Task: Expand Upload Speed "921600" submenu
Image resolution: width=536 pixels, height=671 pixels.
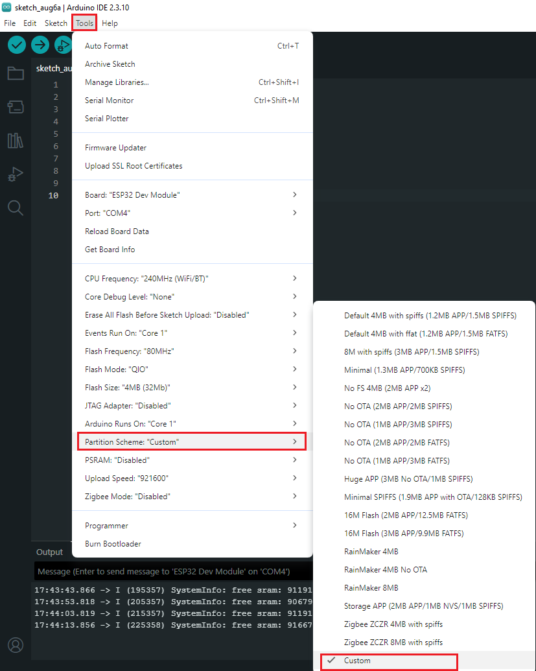Action: (x=192, y=478)
